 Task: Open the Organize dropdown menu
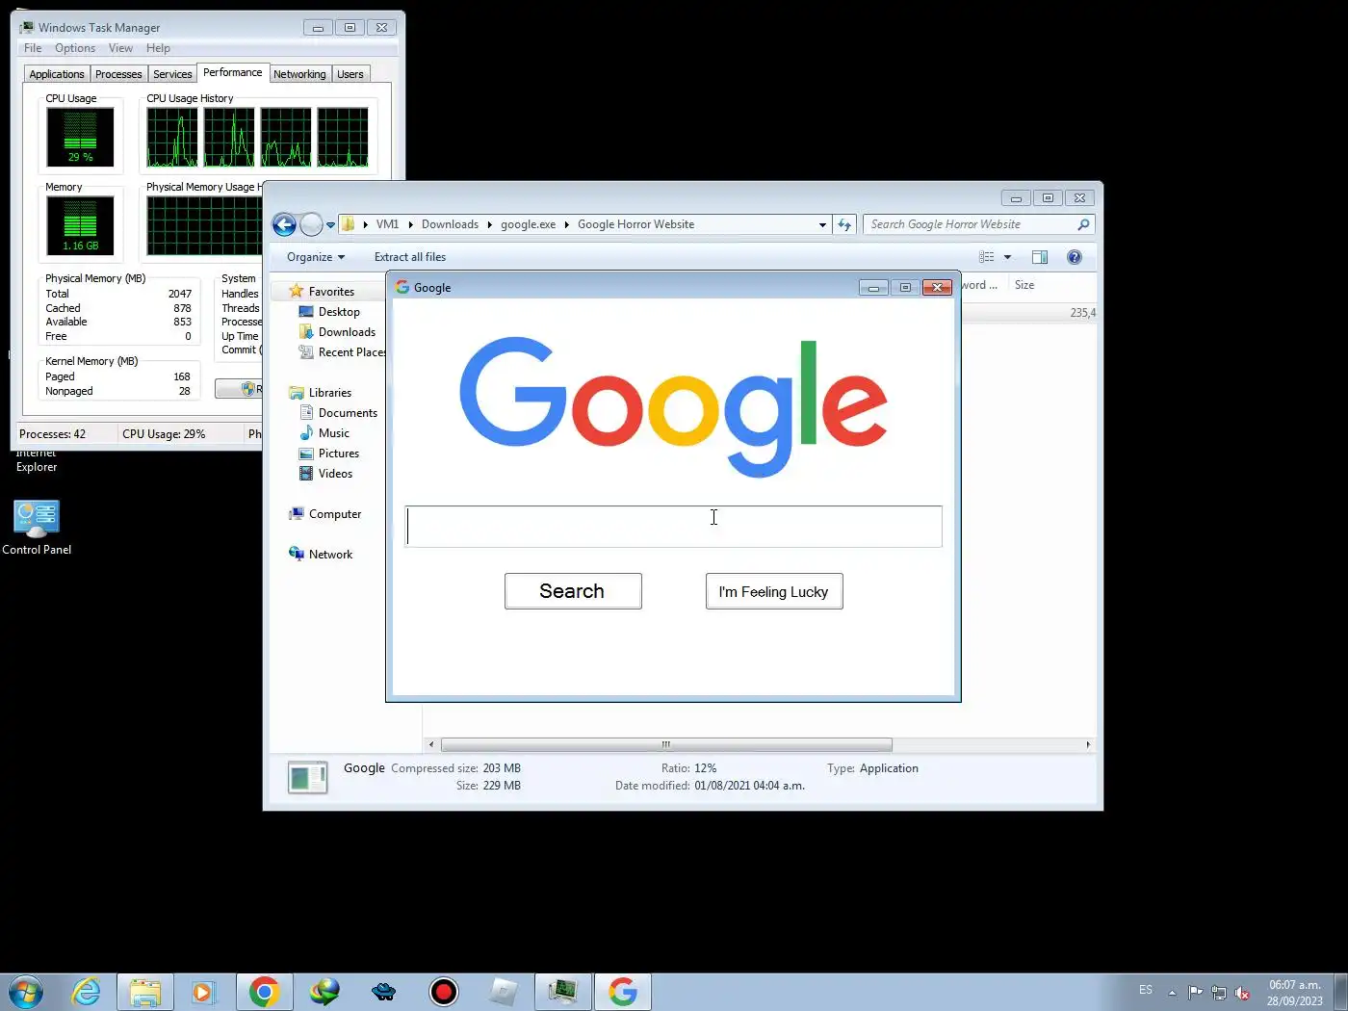316,257
